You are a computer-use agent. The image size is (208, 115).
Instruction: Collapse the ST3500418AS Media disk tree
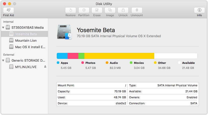pyautogui.click(x=3, y=27)
